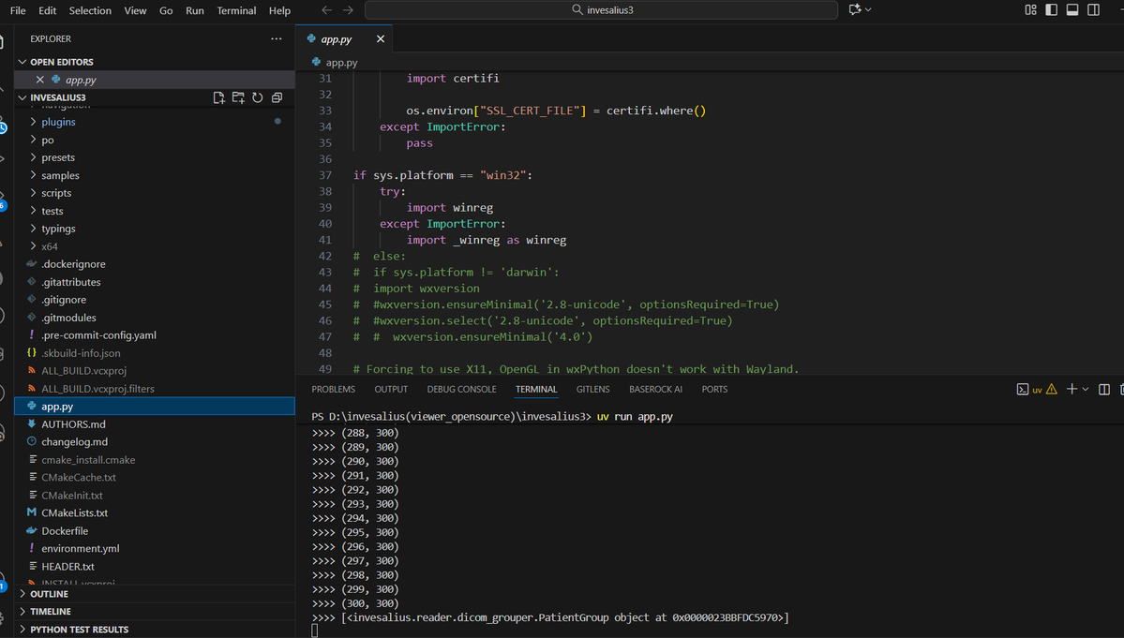Screen dimensions: 1124x638
Task: Toggle the primary side bar visibility
Action: tap(1051, 10)
